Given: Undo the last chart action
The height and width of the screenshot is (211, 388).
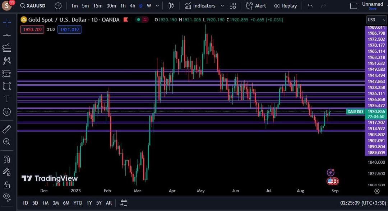Looking at the screenshot, I should point(310,6).
